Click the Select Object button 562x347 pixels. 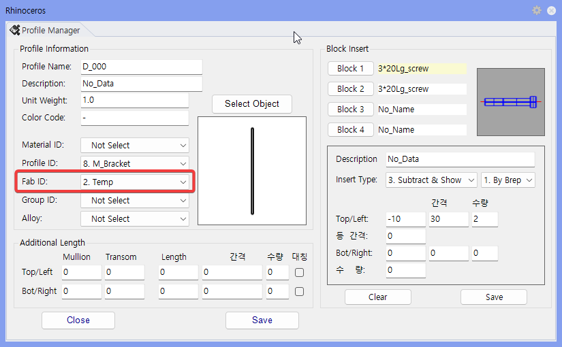(251, 104)
